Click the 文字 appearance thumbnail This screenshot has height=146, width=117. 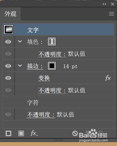pyautogui.click(x=8, y=29)
